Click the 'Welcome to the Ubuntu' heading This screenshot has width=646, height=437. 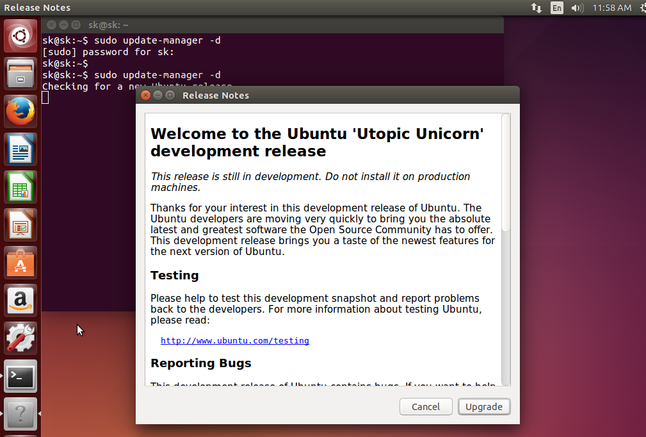[x=317, y=142]
